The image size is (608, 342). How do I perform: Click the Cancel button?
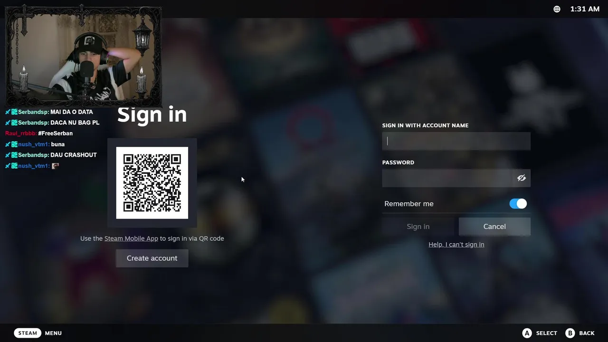point(494,227)
